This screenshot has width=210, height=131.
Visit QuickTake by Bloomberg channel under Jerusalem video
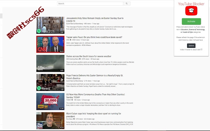pyautogui.click(x=74, y=24)
